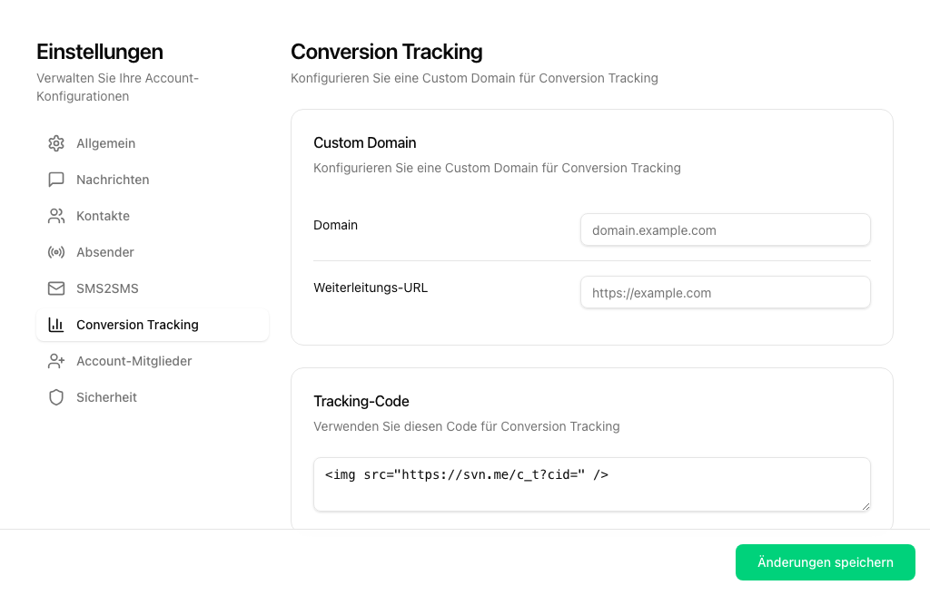
Task: Click the textarea resize handle
Action: (866, 507)
